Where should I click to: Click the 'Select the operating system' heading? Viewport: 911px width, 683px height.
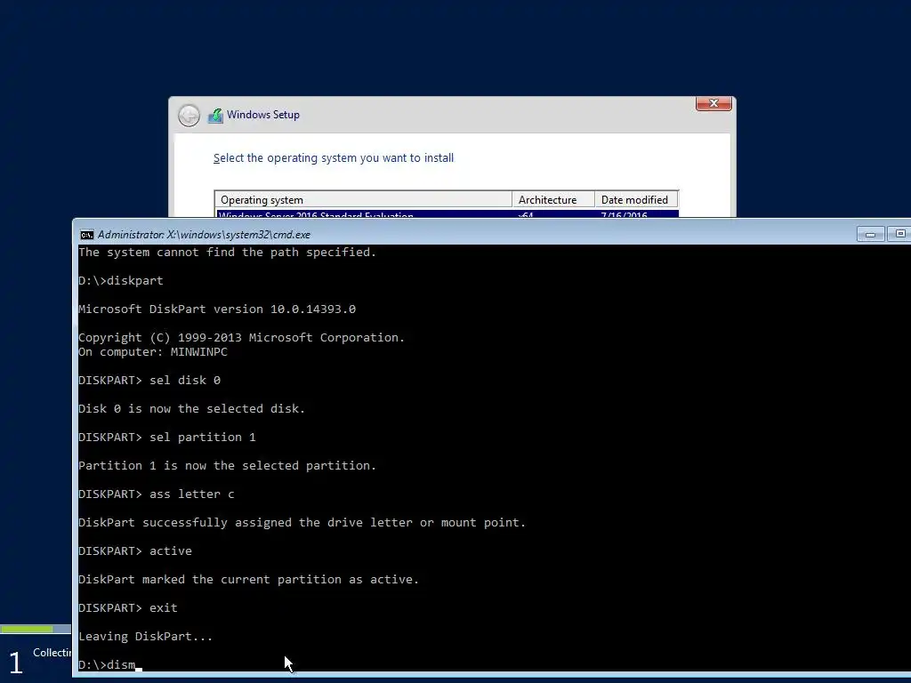tap(334, 158)
